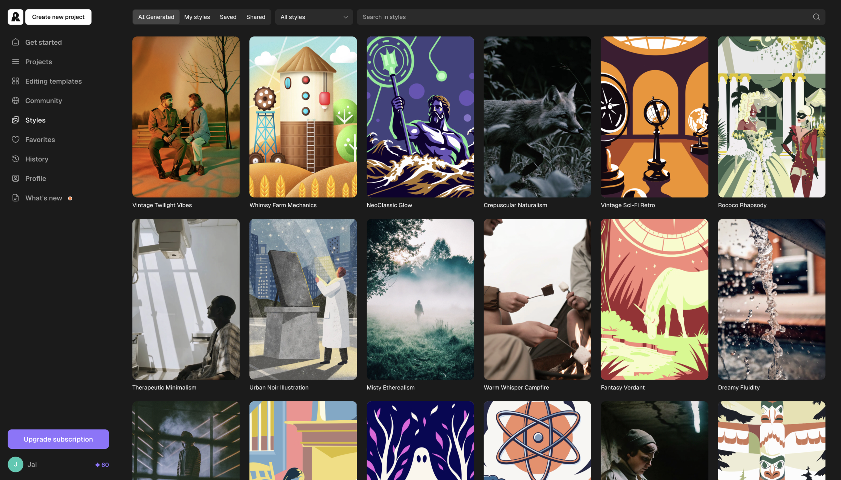841x480 pixels.
Task: Click the History clock icon
Action: (15, 159)
